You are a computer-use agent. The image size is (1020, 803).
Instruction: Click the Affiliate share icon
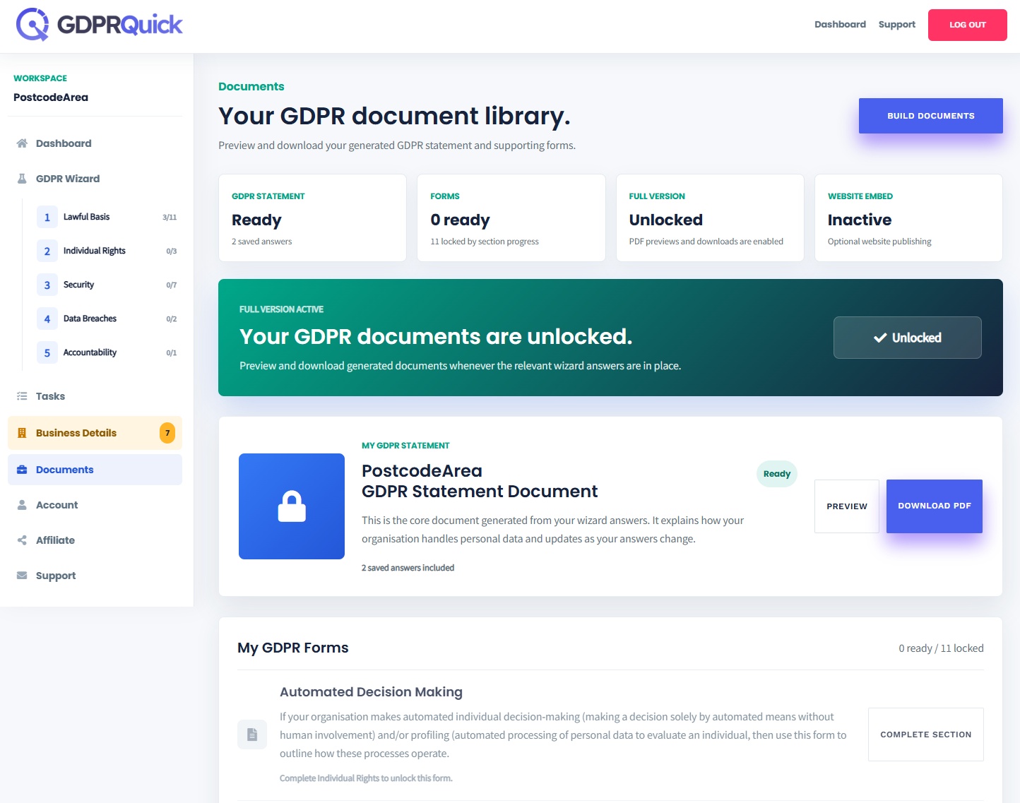pos(22,540)
